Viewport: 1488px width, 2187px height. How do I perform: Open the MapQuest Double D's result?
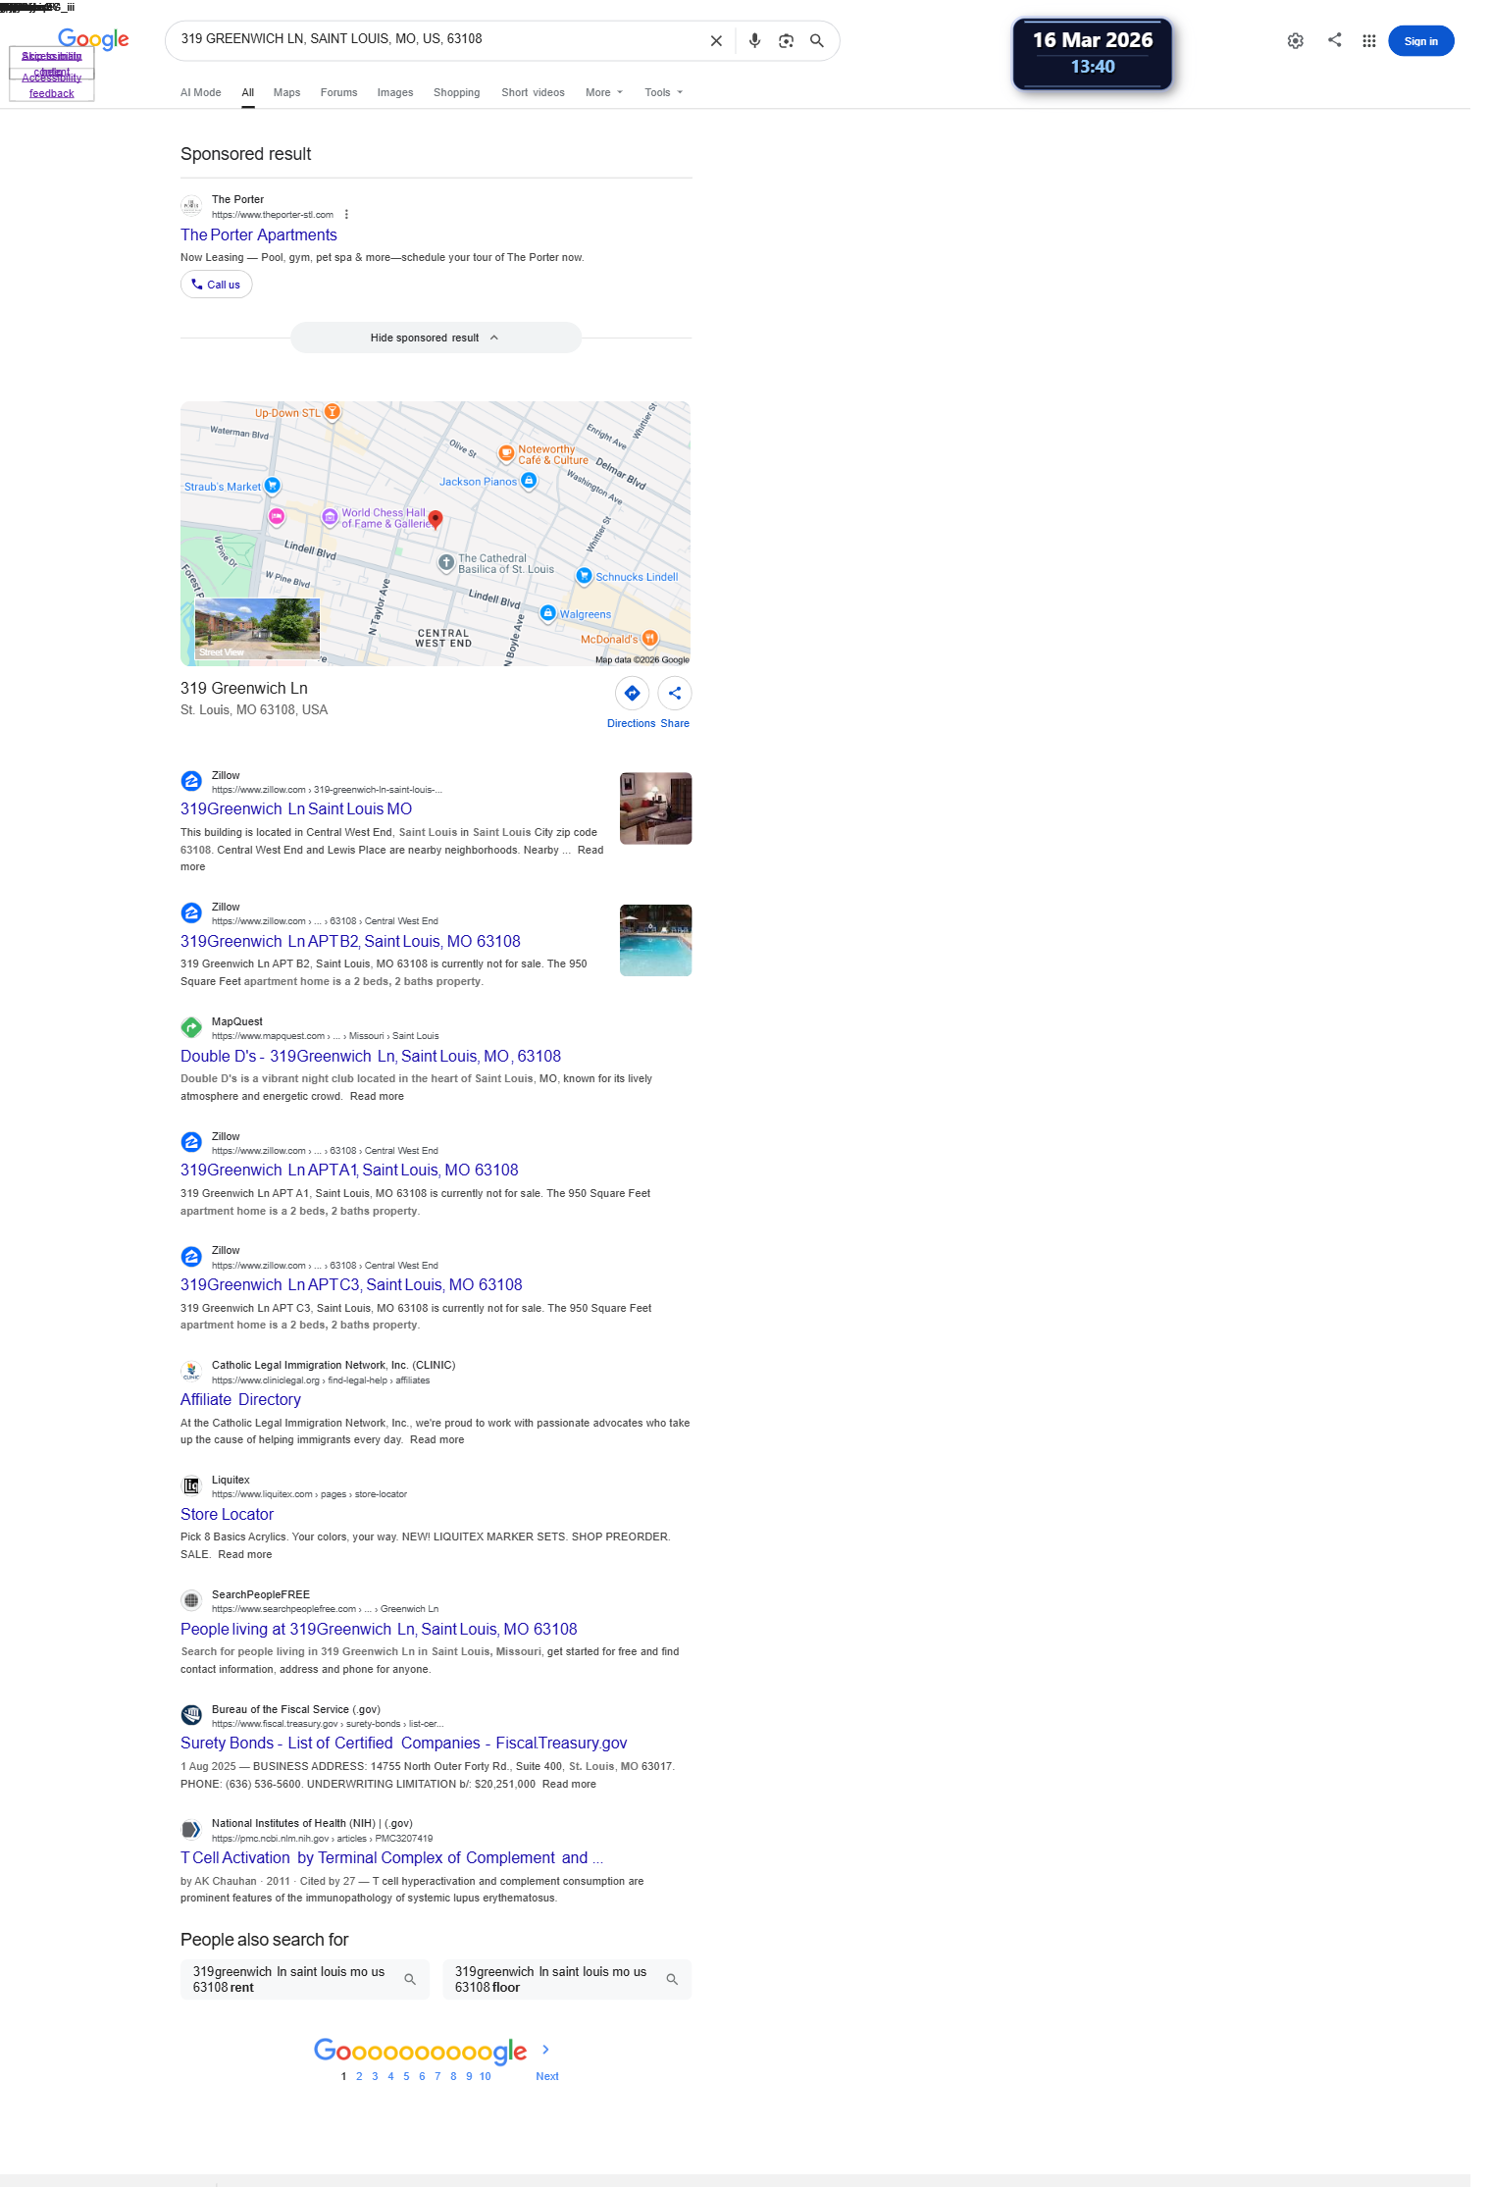(x=371, y=1057)
